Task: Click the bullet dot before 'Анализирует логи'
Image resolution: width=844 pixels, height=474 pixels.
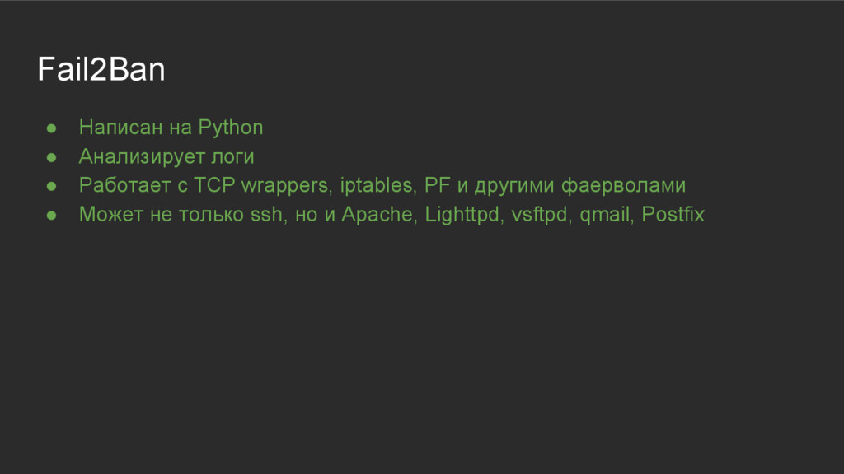Action: (x=52, y=157)
